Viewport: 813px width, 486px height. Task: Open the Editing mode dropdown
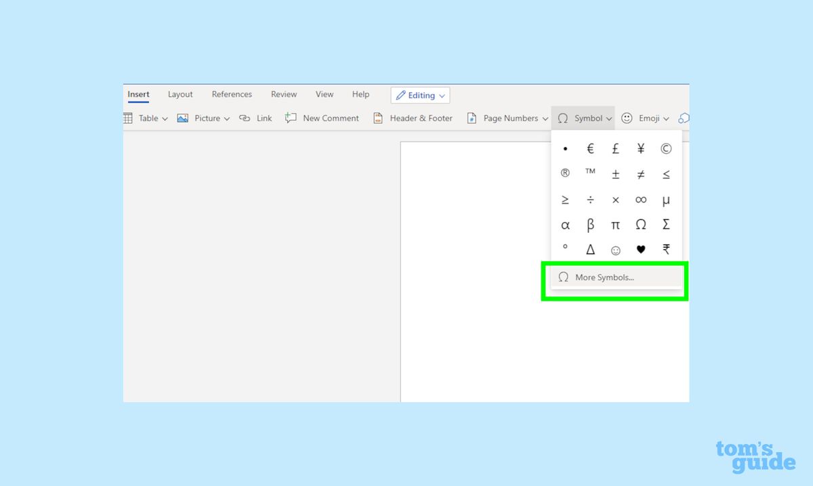pos(420,95)
